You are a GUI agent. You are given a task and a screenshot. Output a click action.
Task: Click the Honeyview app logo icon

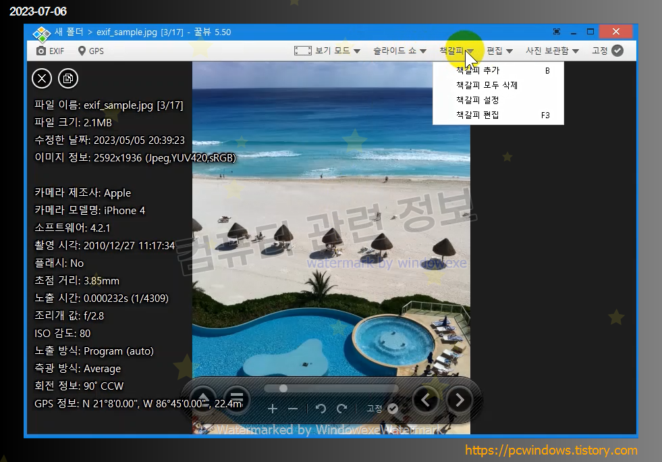(41, 33)
